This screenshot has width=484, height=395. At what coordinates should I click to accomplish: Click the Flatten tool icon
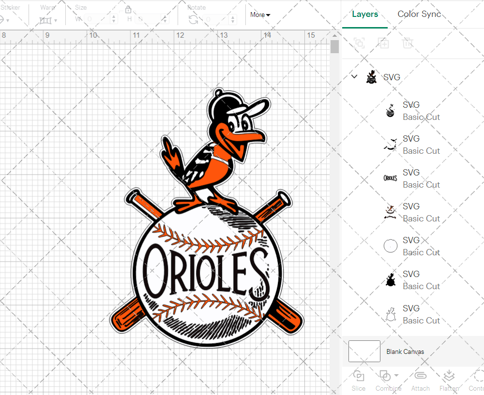[449, 376]
